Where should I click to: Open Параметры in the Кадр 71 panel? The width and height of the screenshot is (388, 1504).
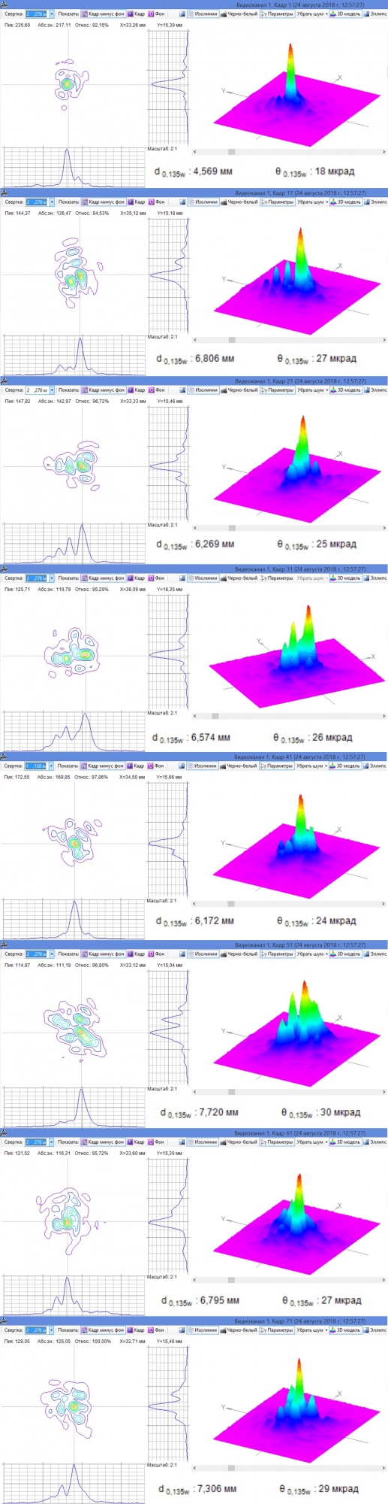click(277, 1330)
